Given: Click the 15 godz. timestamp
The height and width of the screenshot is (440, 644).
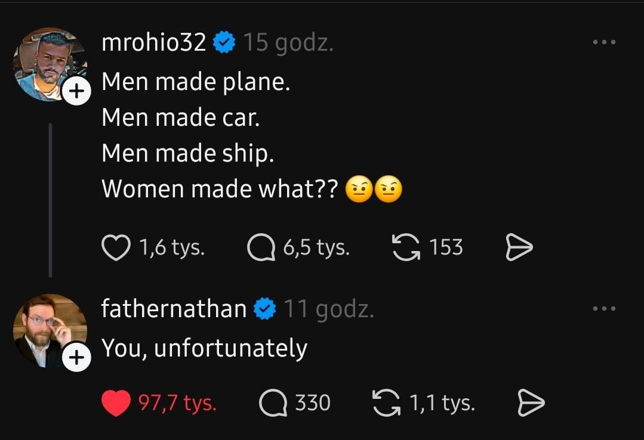Looking at the screenshot, I should click(288, 43).
